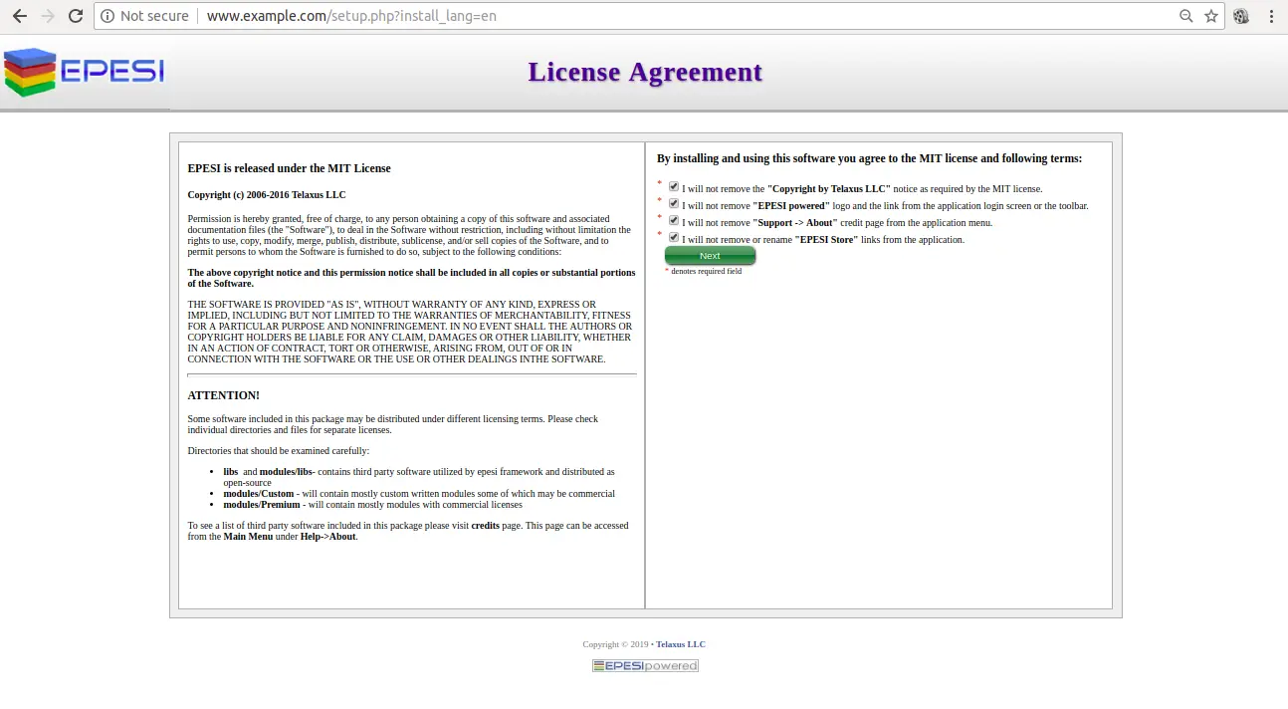Toggle the Support -> About credit page checkbox
Image resolution: width=1288 pixels, height=709 pixels.
pyautogui.click(x=674, y=220)
